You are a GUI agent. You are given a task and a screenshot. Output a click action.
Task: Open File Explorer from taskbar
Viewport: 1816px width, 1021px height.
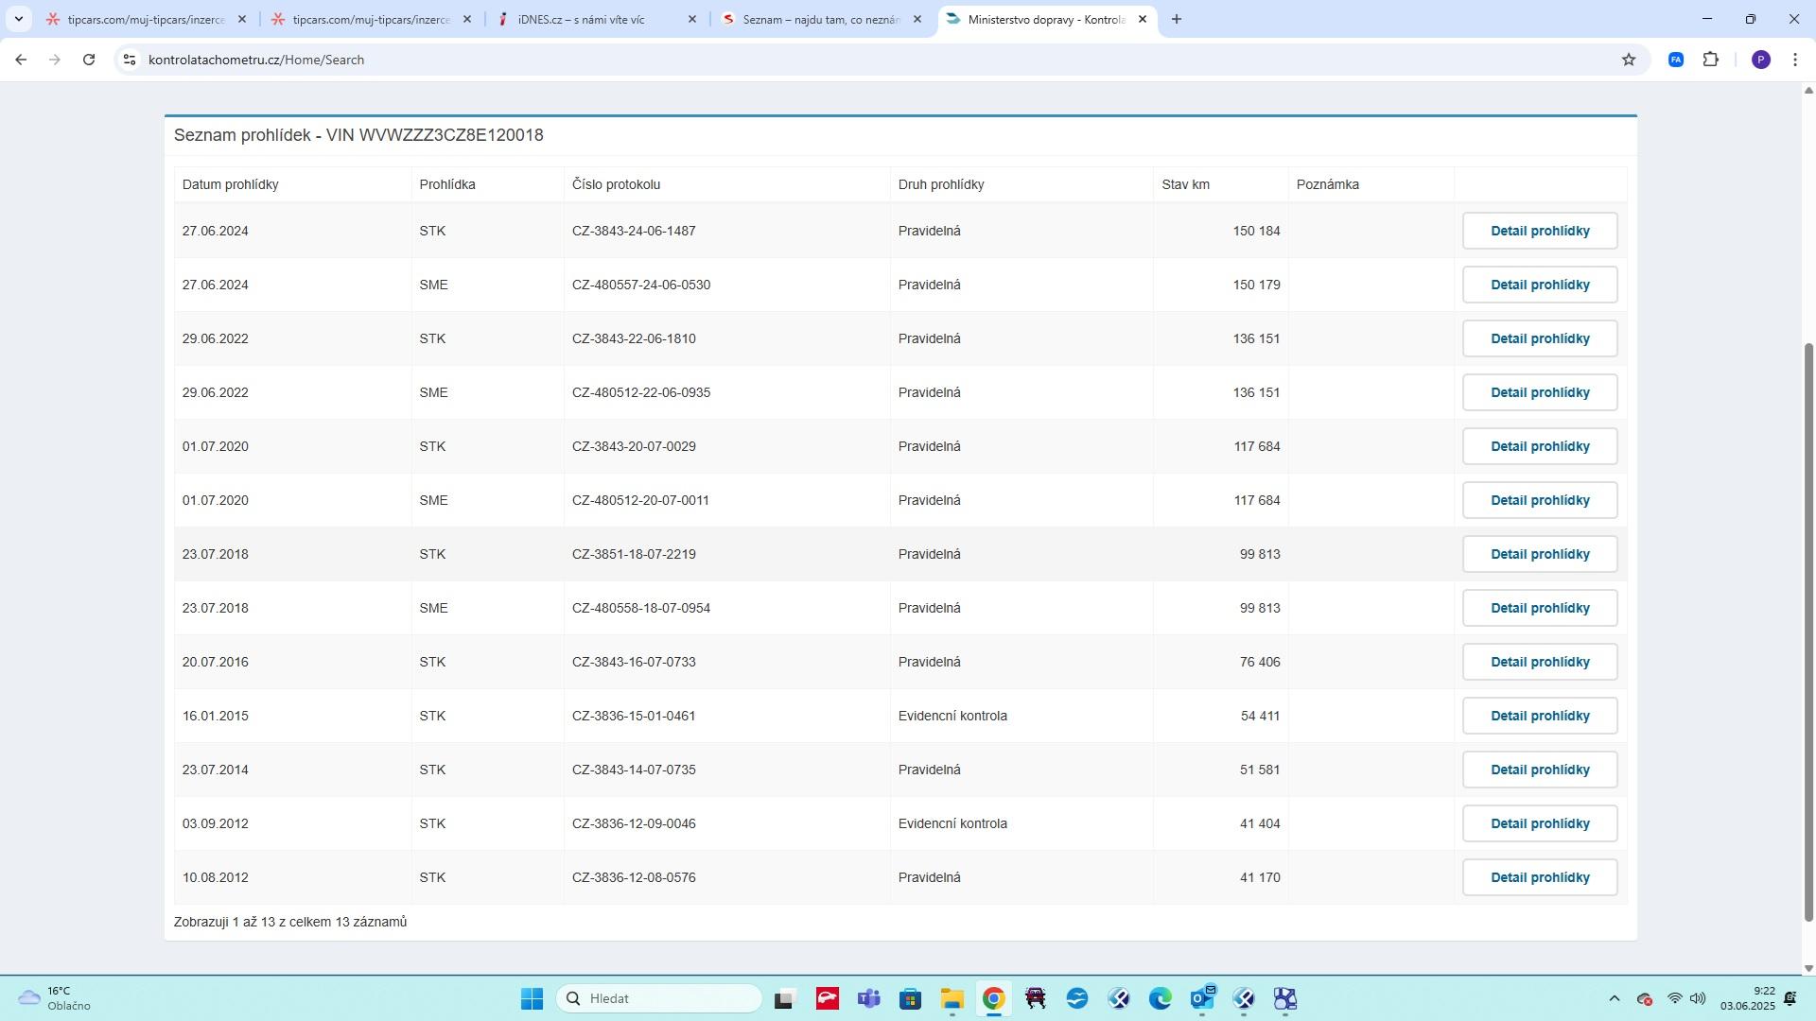pos(952,999)
